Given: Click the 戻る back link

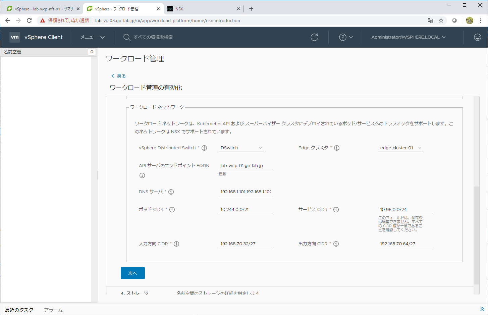Looking at the screenshot, I should pos(118,76).
